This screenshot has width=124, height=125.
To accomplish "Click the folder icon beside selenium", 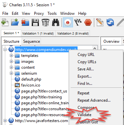I will coord(17,73).
